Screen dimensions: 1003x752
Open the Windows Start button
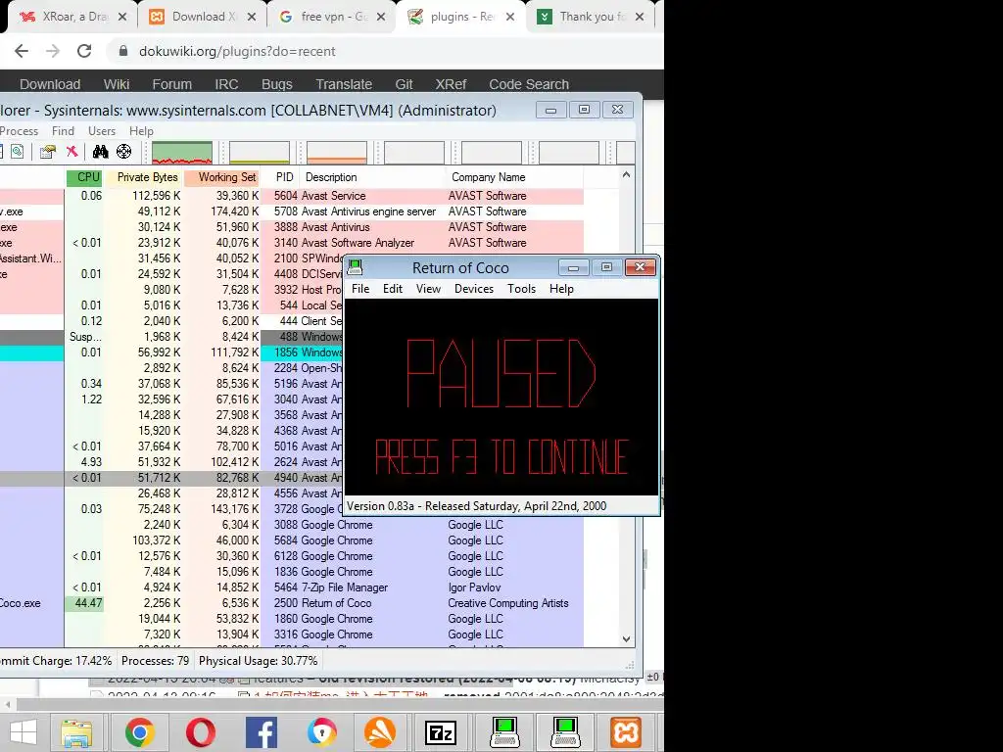click(x=24, y=732)
